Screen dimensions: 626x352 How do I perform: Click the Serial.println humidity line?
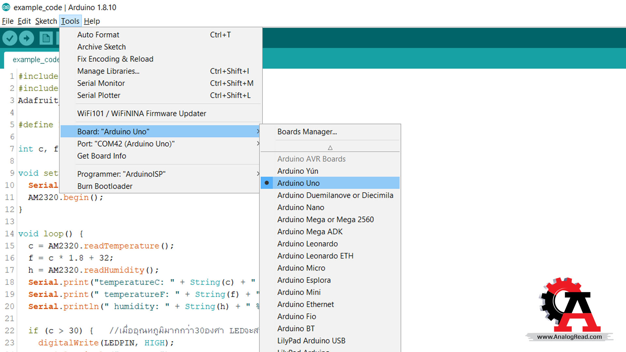pos(144,306)
